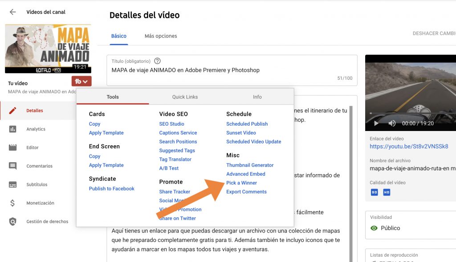Mute the video preview volume
Viewport: 456px width, 262px height.
pyautogui.click(x=392, y=123)
